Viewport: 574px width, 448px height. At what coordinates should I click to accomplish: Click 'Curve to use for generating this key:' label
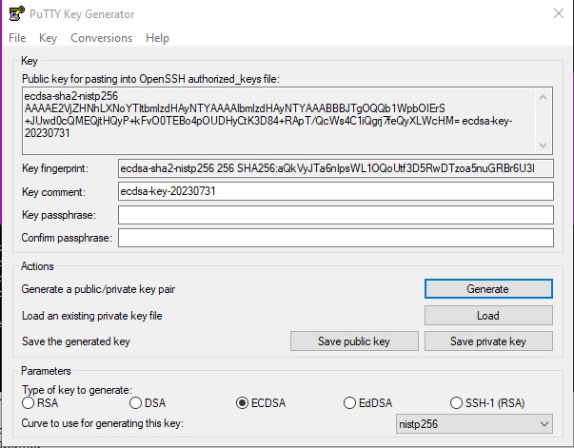tap(103, 423)
